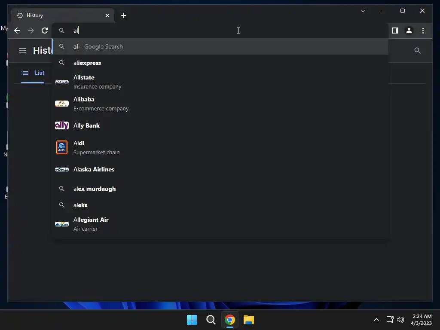Click the Allegiant logo icon
The height and width of the screenshot is (330, 440).
[62, 224]
